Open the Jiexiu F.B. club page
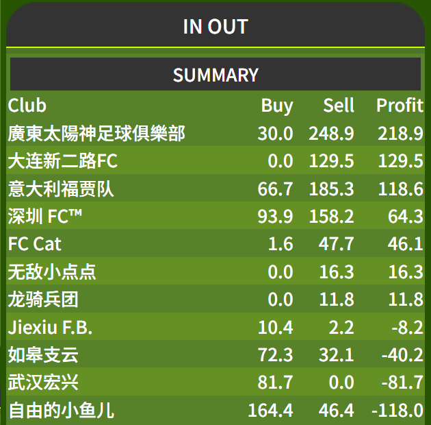431x425 pixels. 50,327
